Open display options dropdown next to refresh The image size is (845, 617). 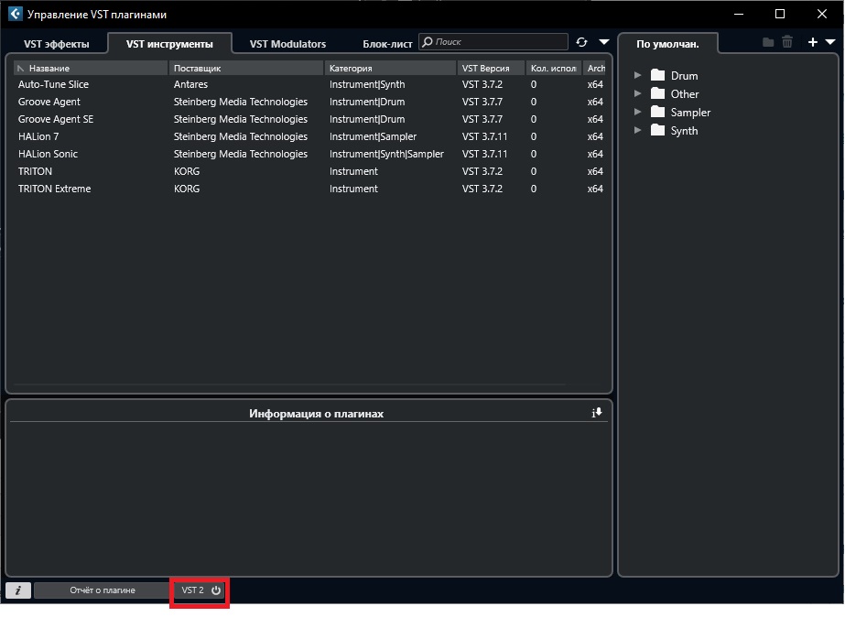point(603,42)
